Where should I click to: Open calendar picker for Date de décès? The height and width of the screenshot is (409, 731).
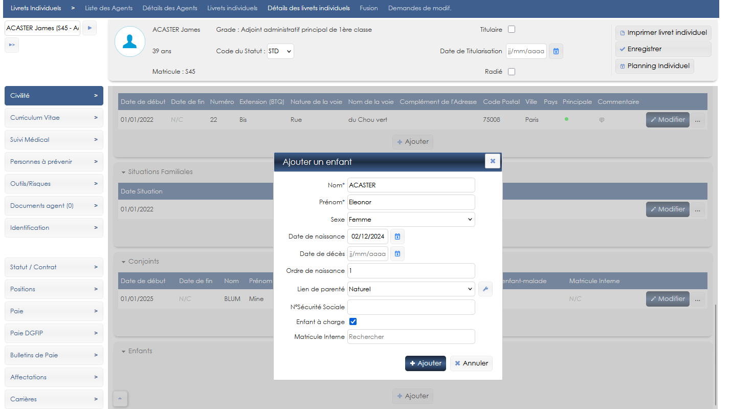(x=397, y=254)
